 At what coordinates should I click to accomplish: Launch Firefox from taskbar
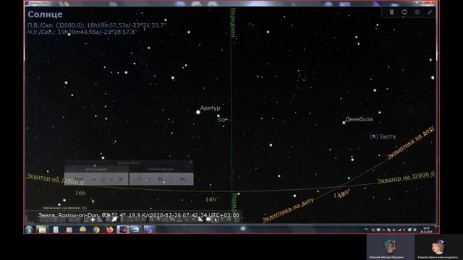point(109,230)
